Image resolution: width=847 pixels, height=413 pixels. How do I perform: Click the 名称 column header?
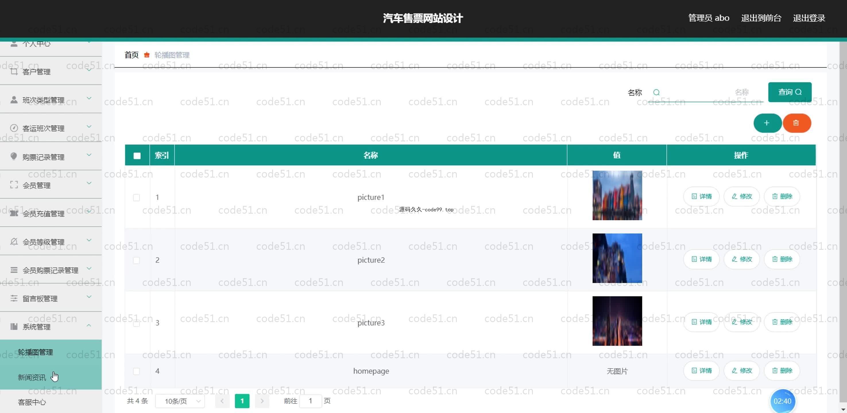coord(371,155)
